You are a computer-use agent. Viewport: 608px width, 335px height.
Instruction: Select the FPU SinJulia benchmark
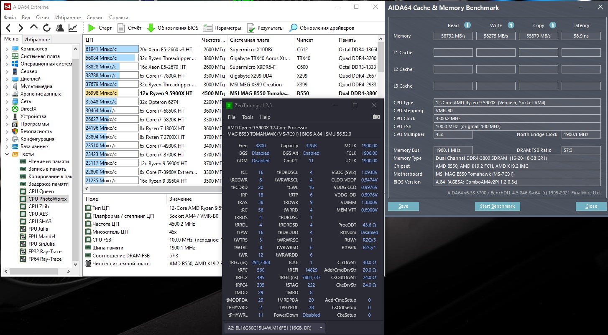tap(41, 244)
